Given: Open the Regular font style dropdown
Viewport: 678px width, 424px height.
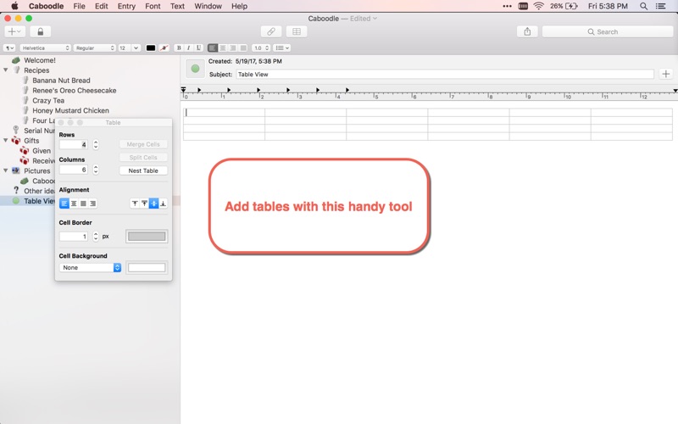Looking at the screenshot, I should (x=94, y=48).
